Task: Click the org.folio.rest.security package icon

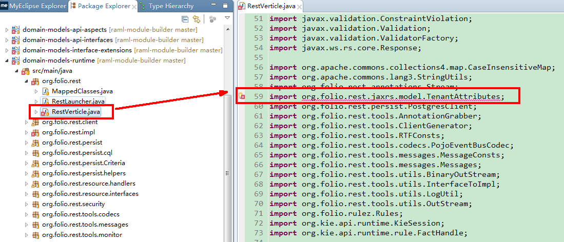Action: click(x=35, y=204)
